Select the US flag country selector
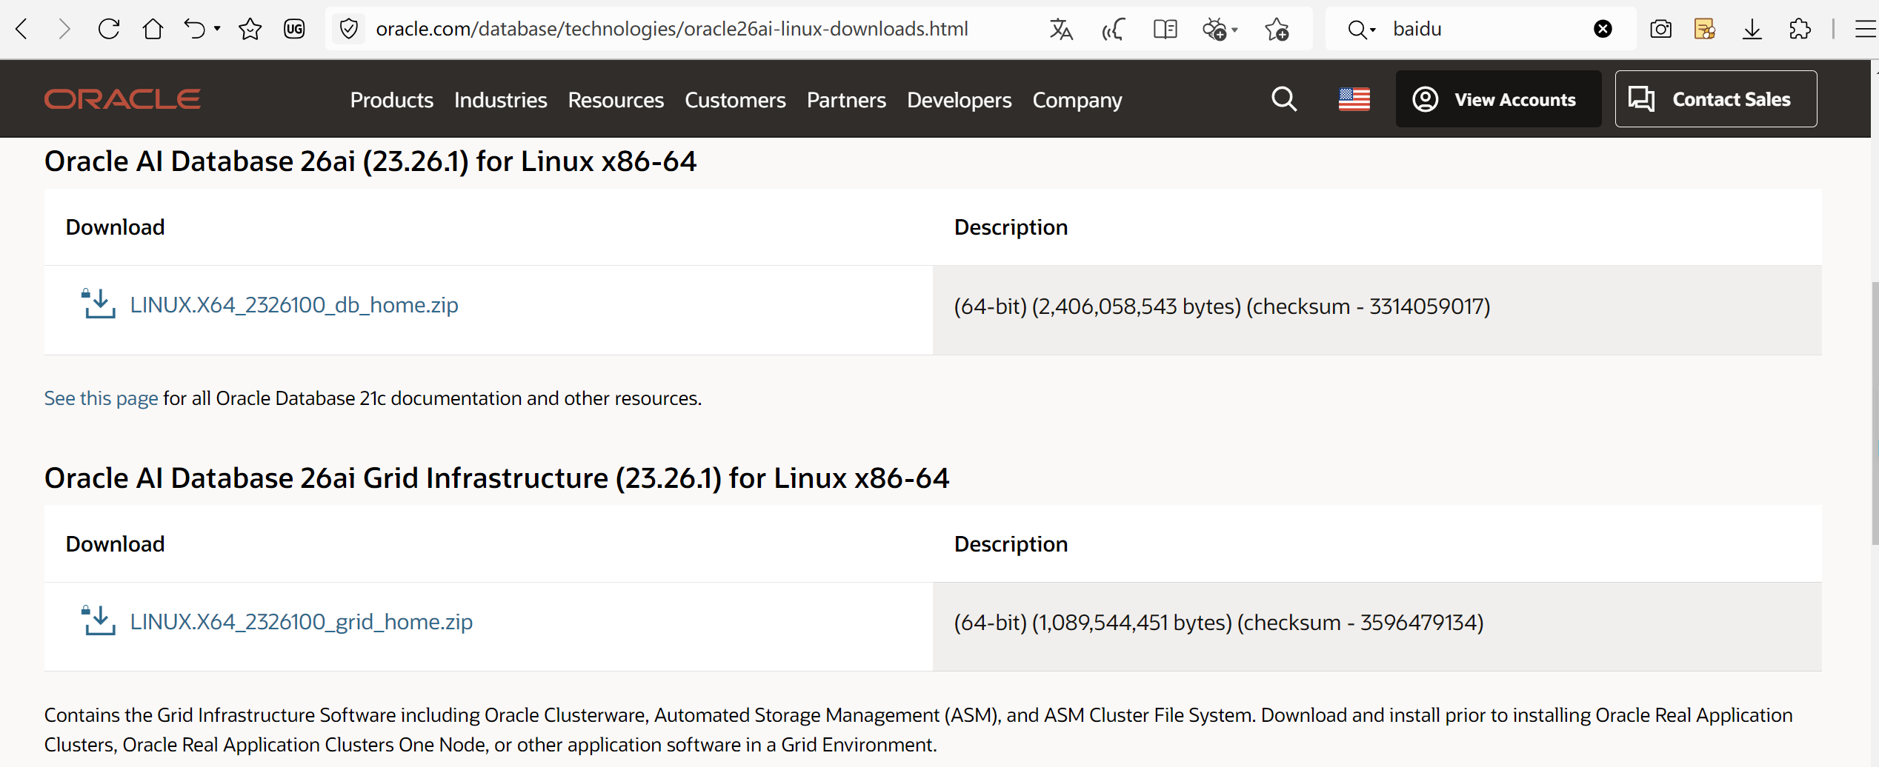 coord(1354,99)
